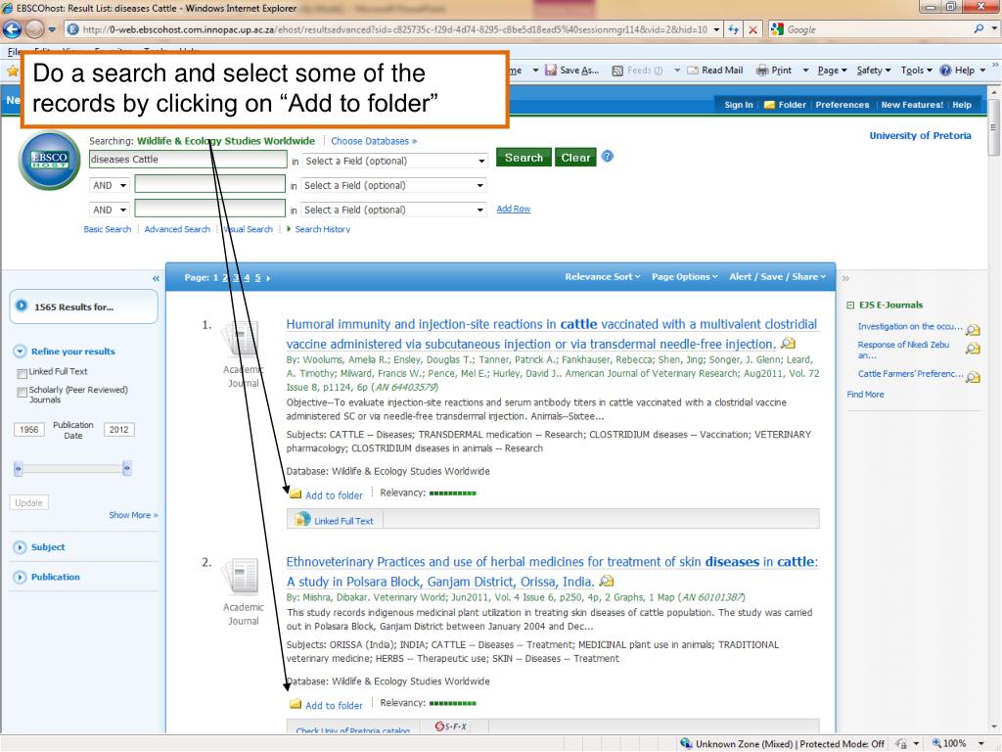Click preview icon next to Investigation on the occu...
1002x752 pixels.
973,329
